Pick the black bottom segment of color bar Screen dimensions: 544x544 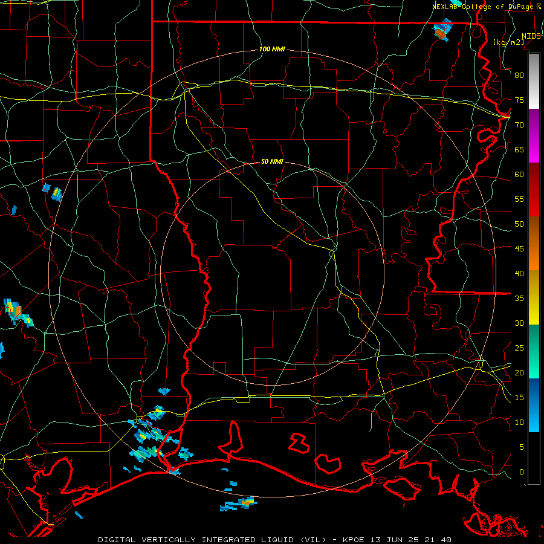click(x=534, y=458)
